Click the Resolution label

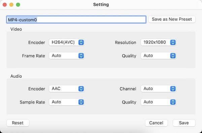pos(126,43)
